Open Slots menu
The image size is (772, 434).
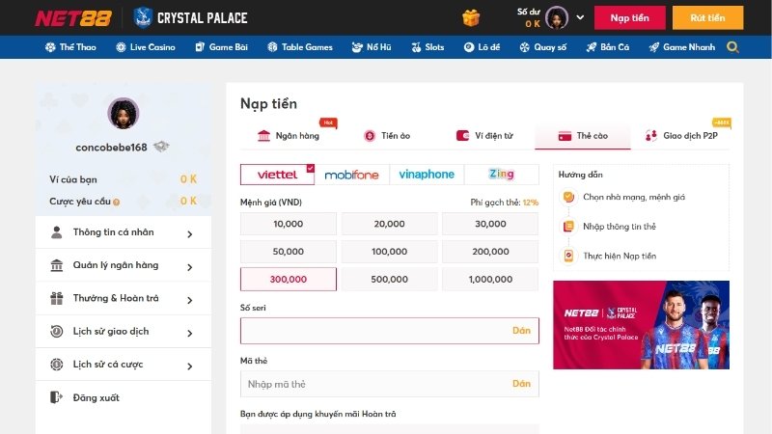(427, 47)
